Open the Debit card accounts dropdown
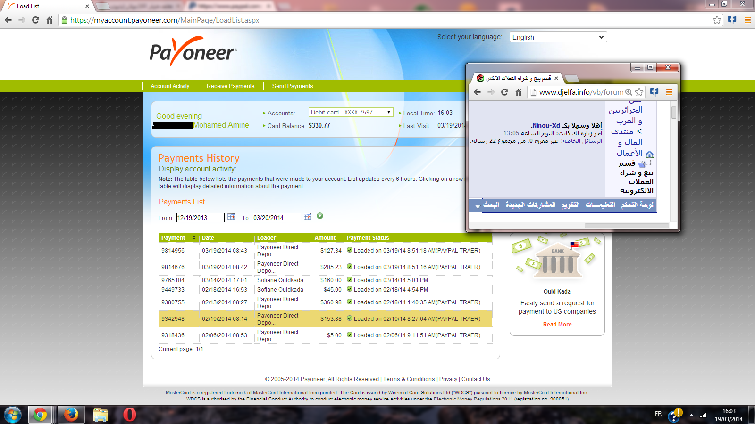 351,112
